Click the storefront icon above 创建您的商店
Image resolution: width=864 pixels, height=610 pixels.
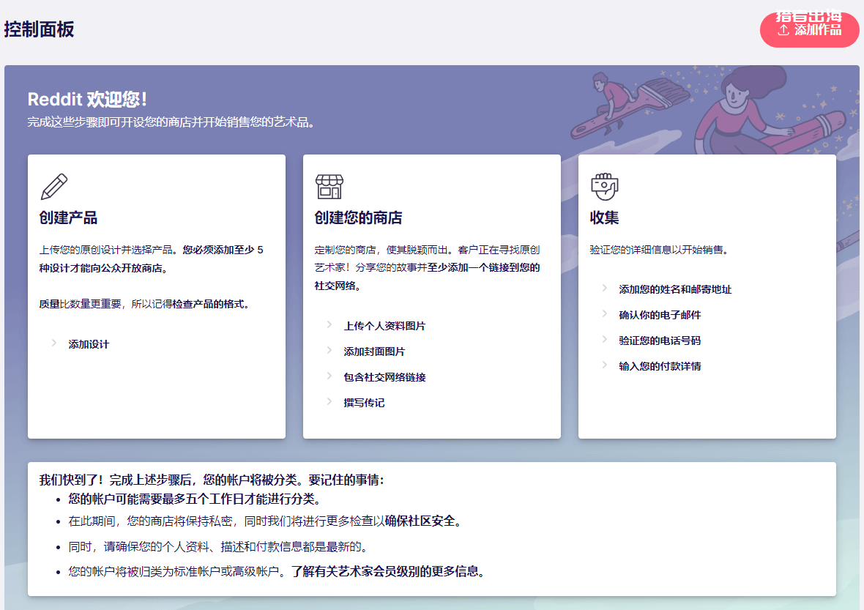(x=329, y=187)
